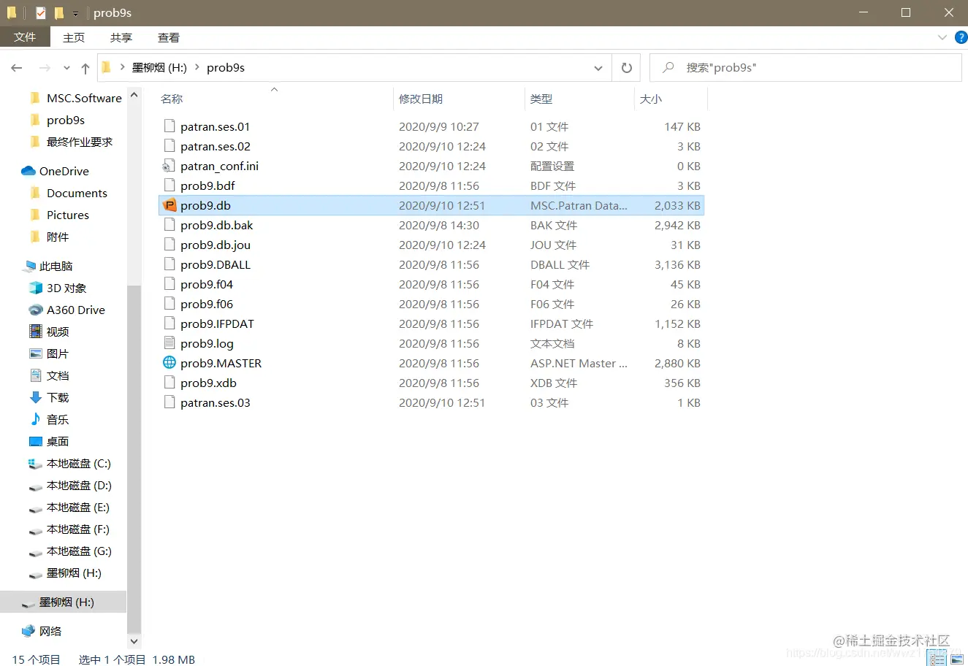This screenshot has height=666, width=968.
Task: Click the 本地磁盘 (C:) drive icon
Action: 36,463
